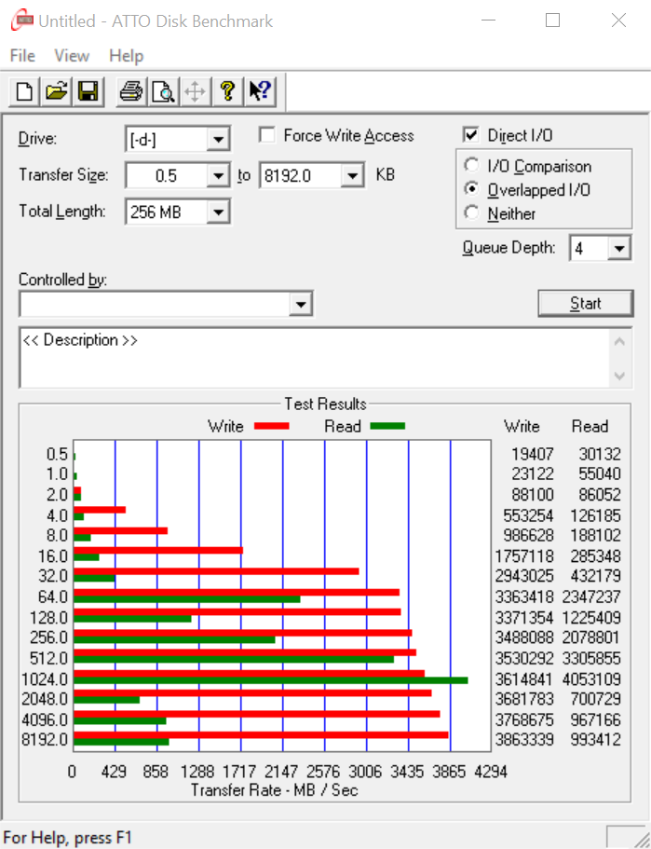This screenshot has height=849, width=651.
Task: Click the red Write legend swatch
Action: tap(271, 426)
